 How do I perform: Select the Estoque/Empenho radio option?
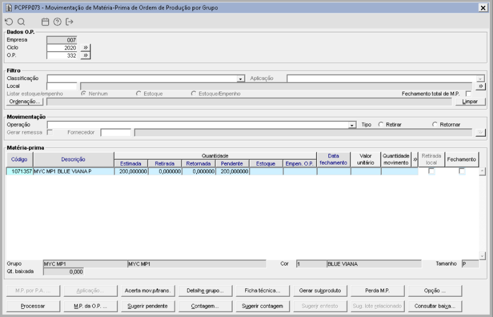tap(194, 93)
